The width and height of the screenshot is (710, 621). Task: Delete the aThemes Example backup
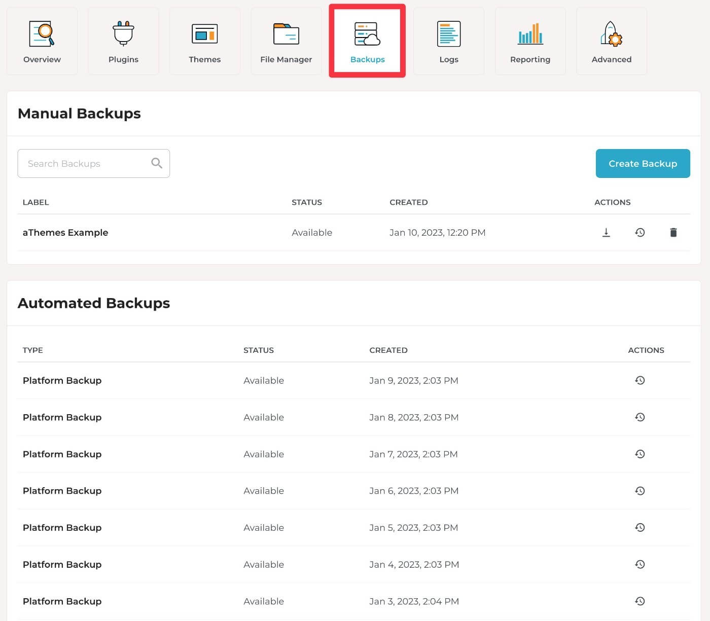(x=673, y=232)
